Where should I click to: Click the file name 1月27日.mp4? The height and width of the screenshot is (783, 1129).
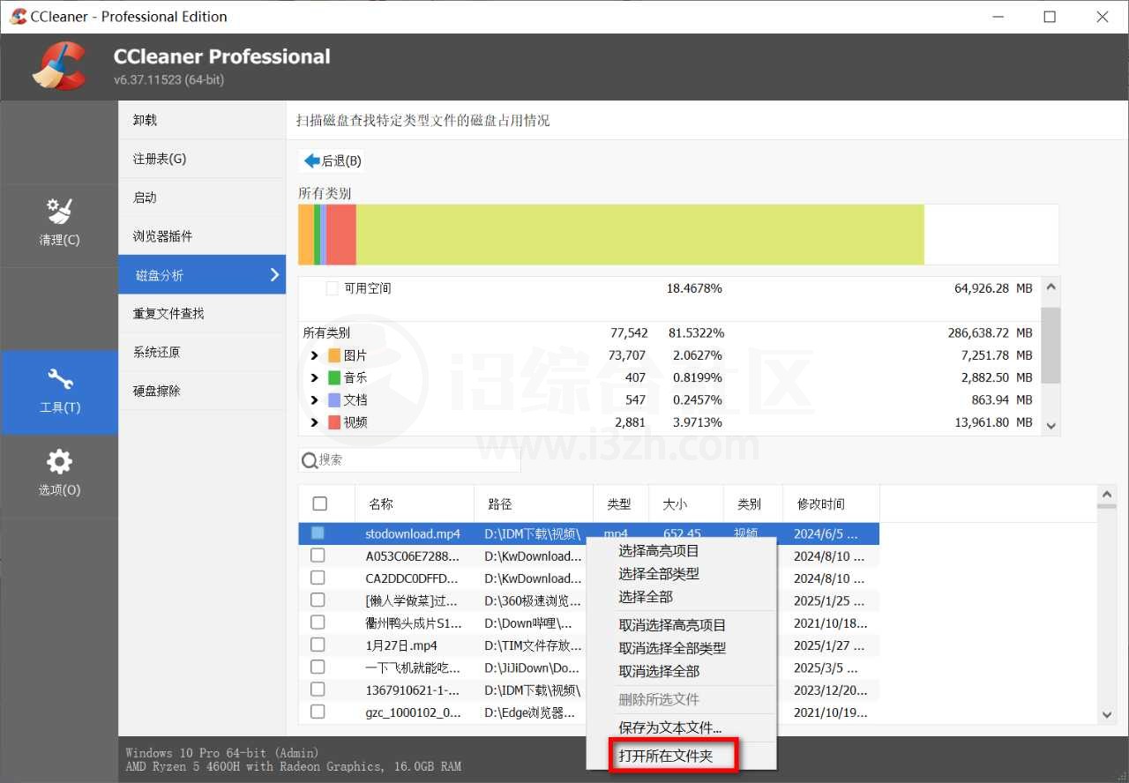tap(401, 645)
